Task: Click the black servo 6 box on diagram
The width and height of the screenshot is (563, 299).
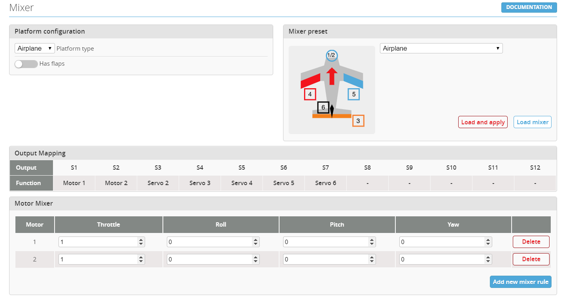Action: point(323,107)
